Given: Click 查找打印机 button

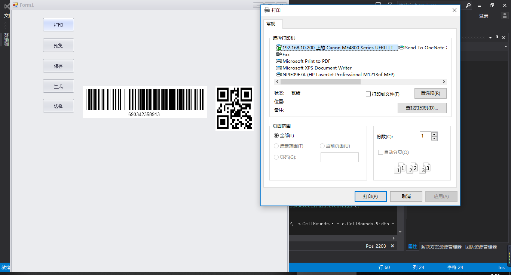Looking at the screenshot, I should click(422, 108).
